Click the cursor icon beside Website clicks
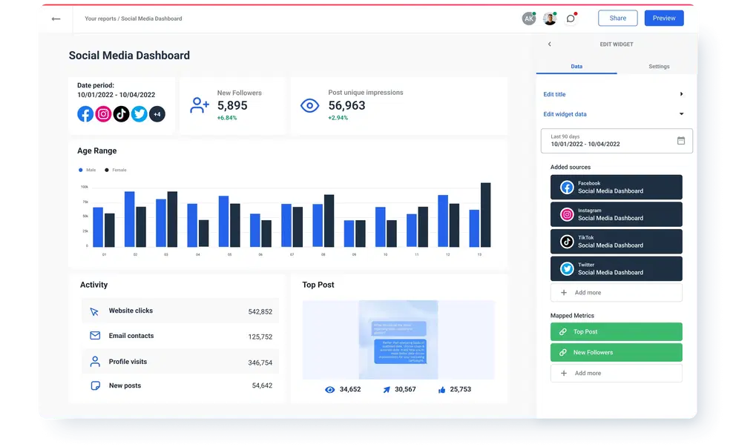This screenshot has height=447, width=736. pyautogui.click(x=93, y=311)
